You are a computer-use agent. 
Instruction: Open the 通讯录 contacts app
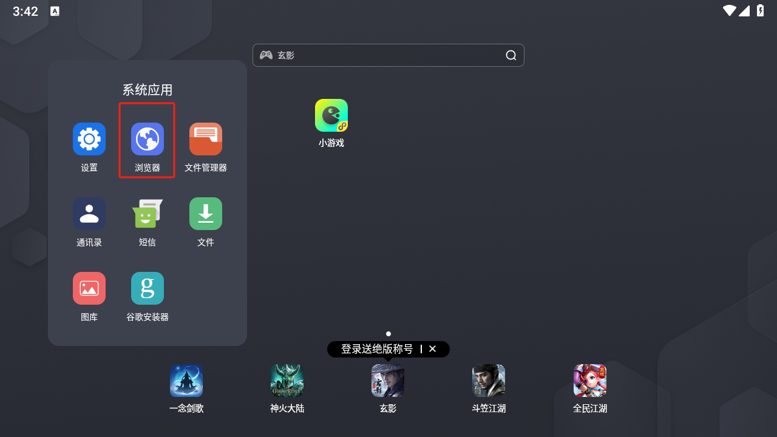(x=89, y=214)
